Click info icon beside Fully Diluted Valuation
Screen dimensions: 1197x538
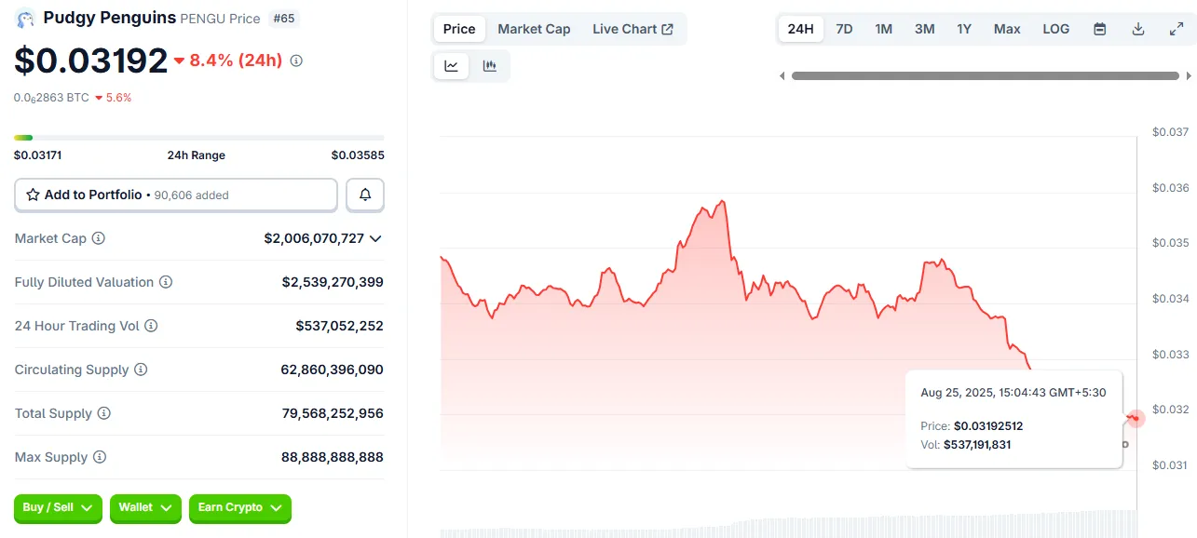pyautogui.click(x=166, y=282)
